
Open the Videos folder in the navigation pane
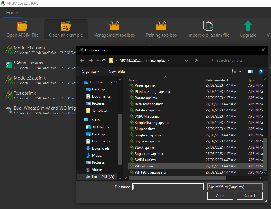pyautogui.click(x=94, y=170)
